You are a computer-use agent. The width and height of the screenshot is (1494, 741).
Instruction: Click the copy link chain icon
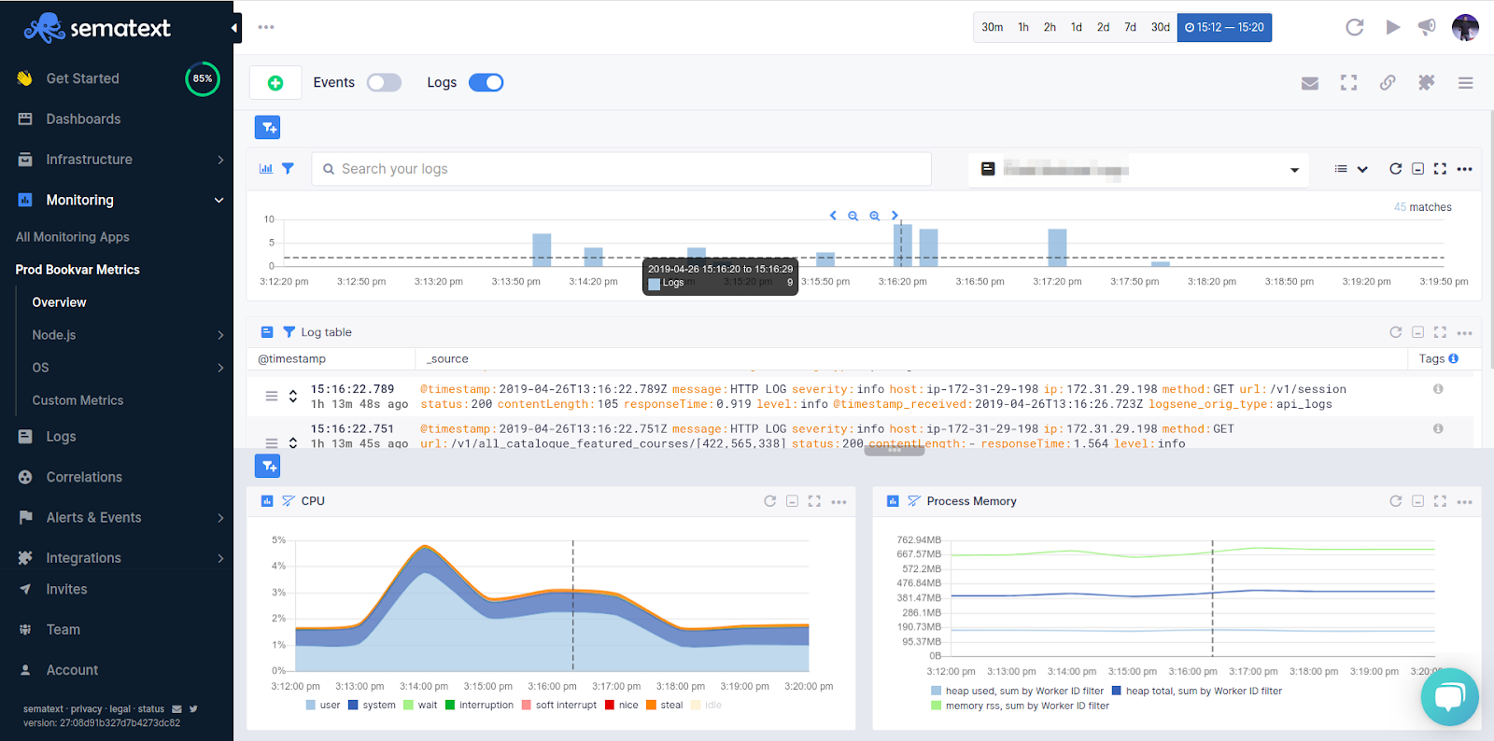[1388, 83]
